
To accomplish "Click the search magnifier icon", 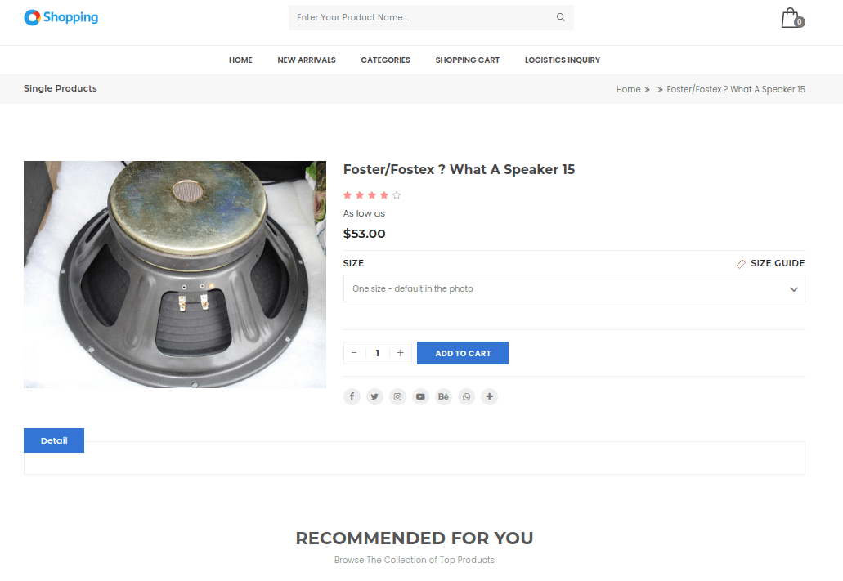I will click(560, 17).
